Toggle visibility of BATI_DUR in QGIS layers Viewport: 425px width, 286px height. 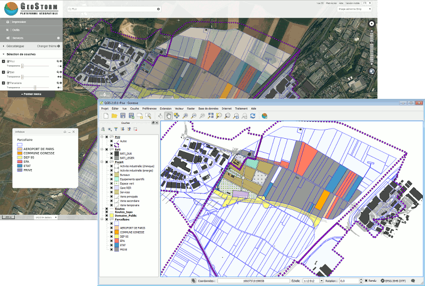point(112,154)
